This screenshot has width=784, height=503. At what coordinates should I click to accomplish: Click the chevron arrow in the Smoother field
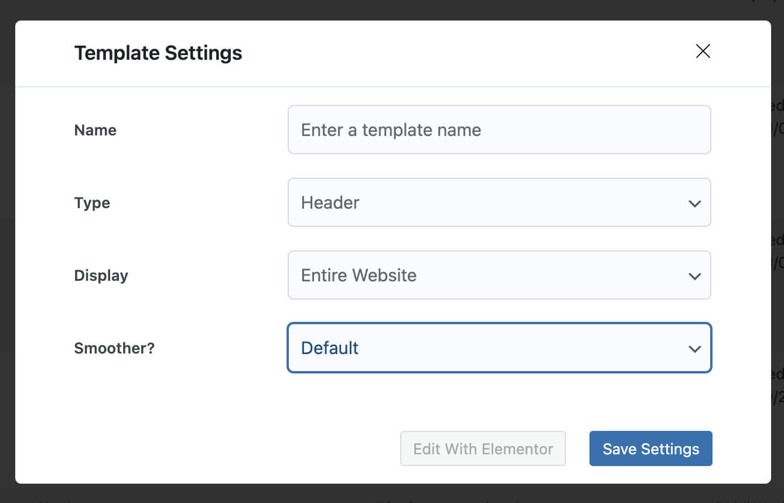coord(694,349)
